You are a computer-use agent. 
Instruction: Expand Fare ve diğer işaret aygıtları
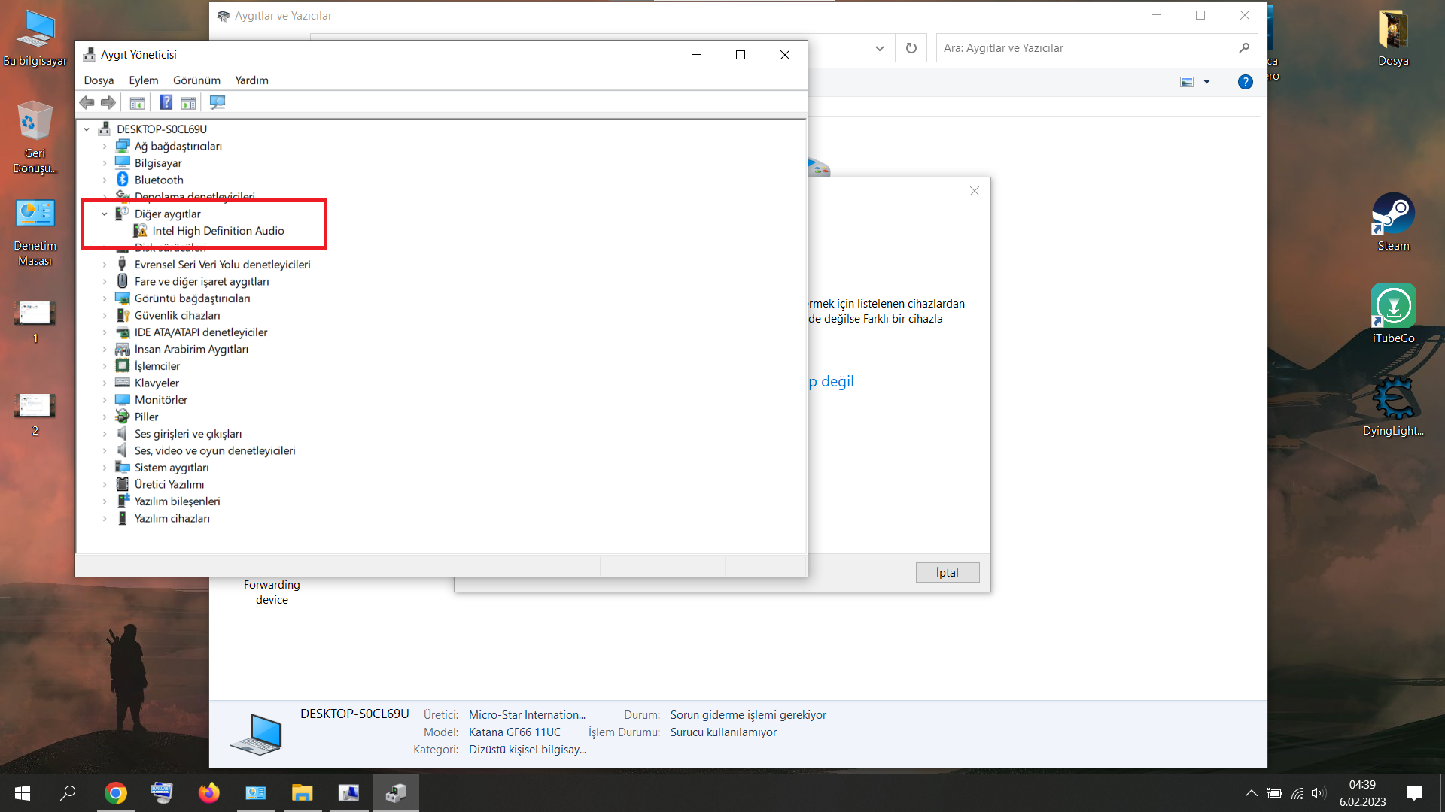coord(105,281)
